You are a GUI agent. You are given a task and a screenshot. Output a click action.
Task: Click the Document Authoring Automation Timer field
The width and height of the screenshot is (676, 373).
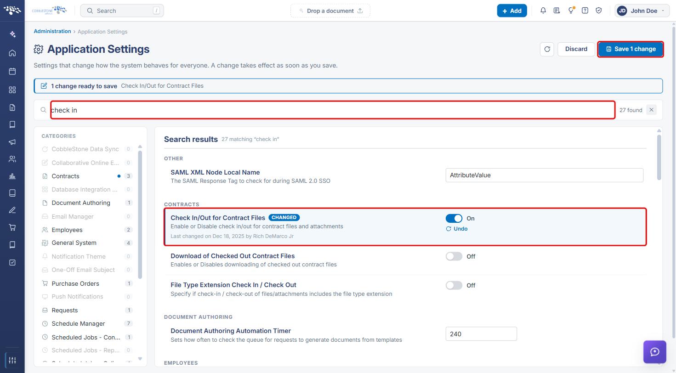pyautogui.click(x=481, y=334)
